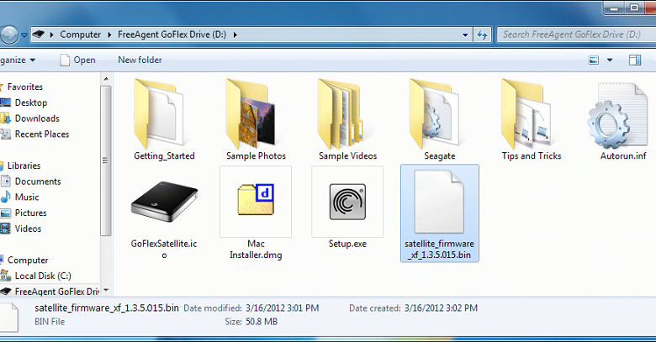The height and width of the screenshot is (342, 656).
Task: Open Desktop in the navigation pane
Action: point(31,103)
